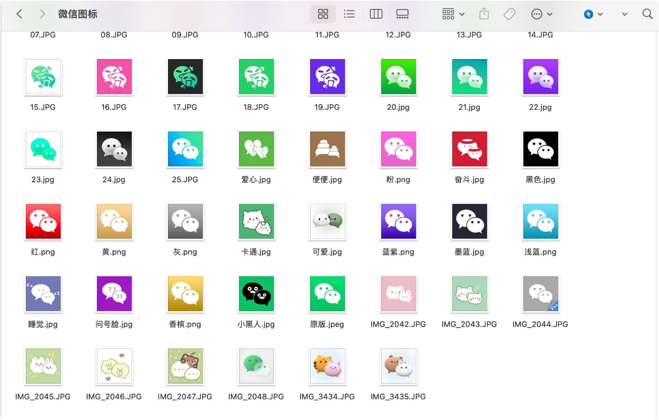Select the dark 17.JPG icon
659x420 pixels.
pyautogui.click(x=185, y=77)
